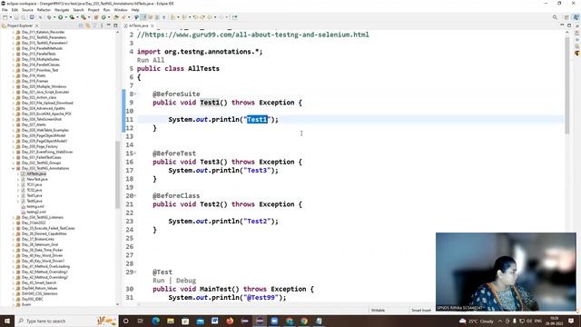The image size is (581, 327).
Task: Collapse the Day_033_TestNG_Annotations package
Action: point(14,168)
